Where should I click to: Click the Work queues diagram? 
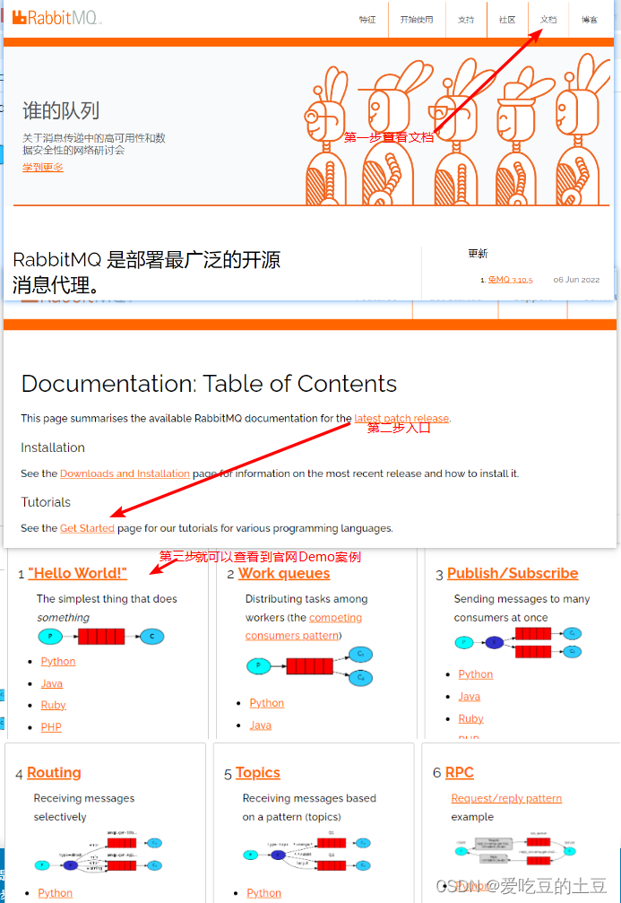[310, 666]
